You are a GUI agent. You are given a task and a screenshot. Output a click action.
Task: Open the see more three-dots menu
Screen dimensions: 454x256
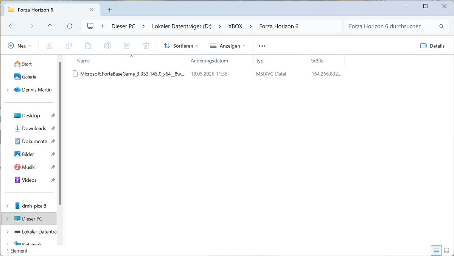click(262, 46)
